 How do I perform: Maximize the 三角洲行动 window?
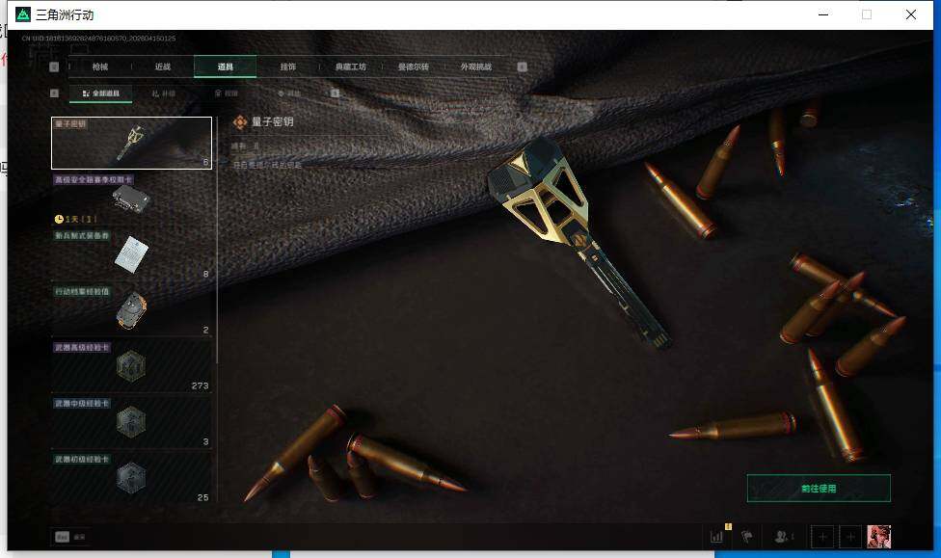(867, 14)
